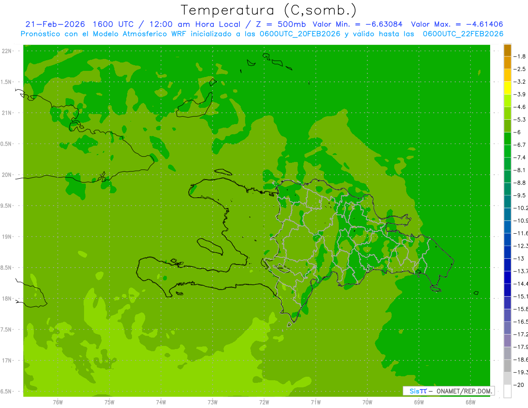Click the -8.8 legend value
The height and width of the screenshot is (408, 528).
coord(520,183)
